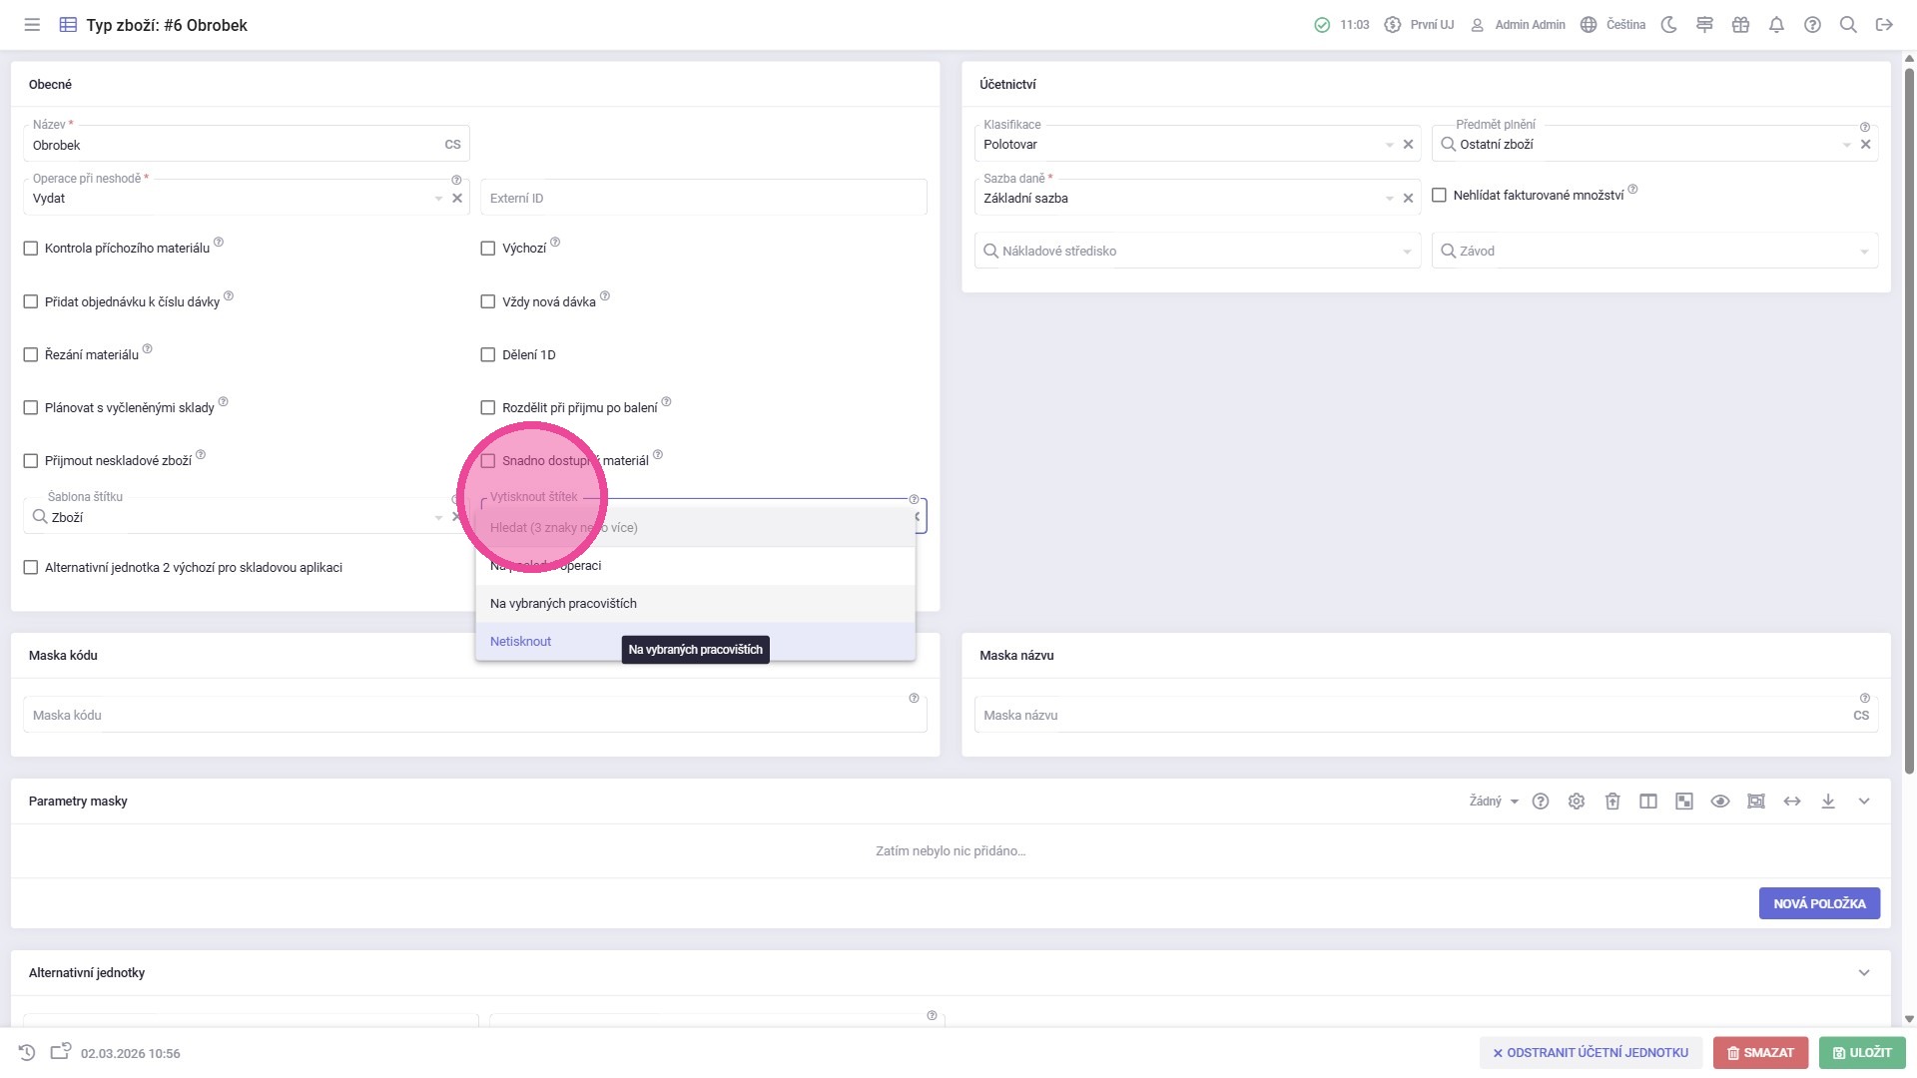Image resolution: width=1917 pixels, height=1078 pixels.
Task: Open change history clock icon
Action: (x=27, y=1053)
